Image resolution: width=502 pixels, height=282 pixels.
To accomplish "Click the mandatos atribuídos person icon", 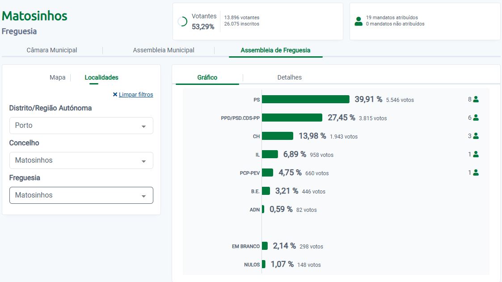I will pyautogui.click(x=358, y=21).
